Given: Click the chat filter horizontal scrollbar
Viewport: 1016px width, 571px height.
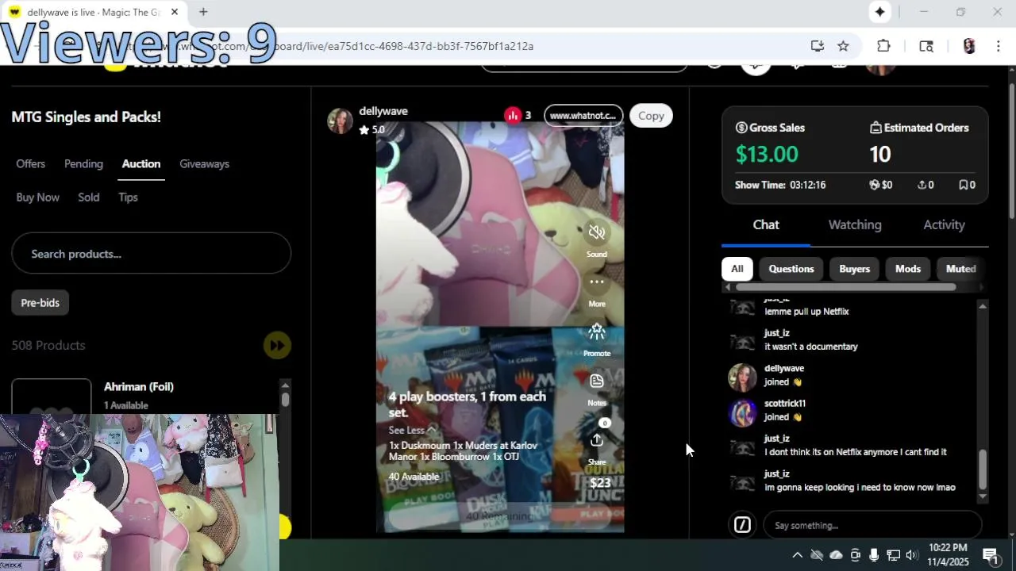Looking at the screenshot, I should tap(845, 287).
